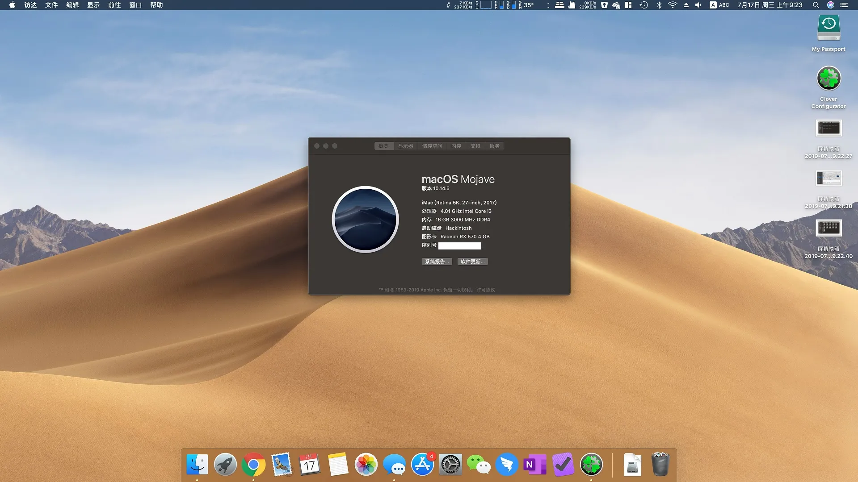858x482 pixels.
Task: Open the volume control in menu bar
Action: [698, 5]
